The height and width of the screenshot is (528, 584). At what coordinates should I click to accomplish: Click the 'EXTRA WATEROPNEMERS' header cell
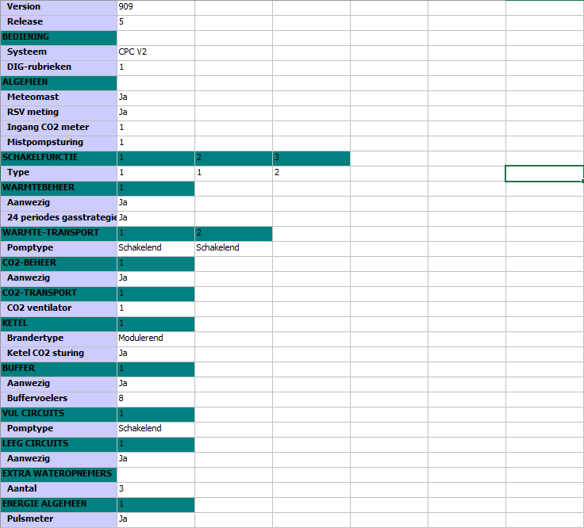[x=58, y=473]
